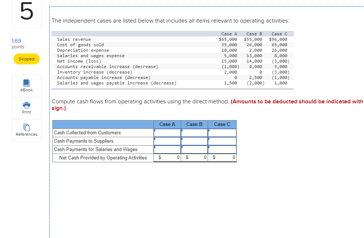The width and height of the screenshot is (364, 238).
Task: Click 'Accounts receivable increase (decrease)' label
Action: tap(108, 67)
